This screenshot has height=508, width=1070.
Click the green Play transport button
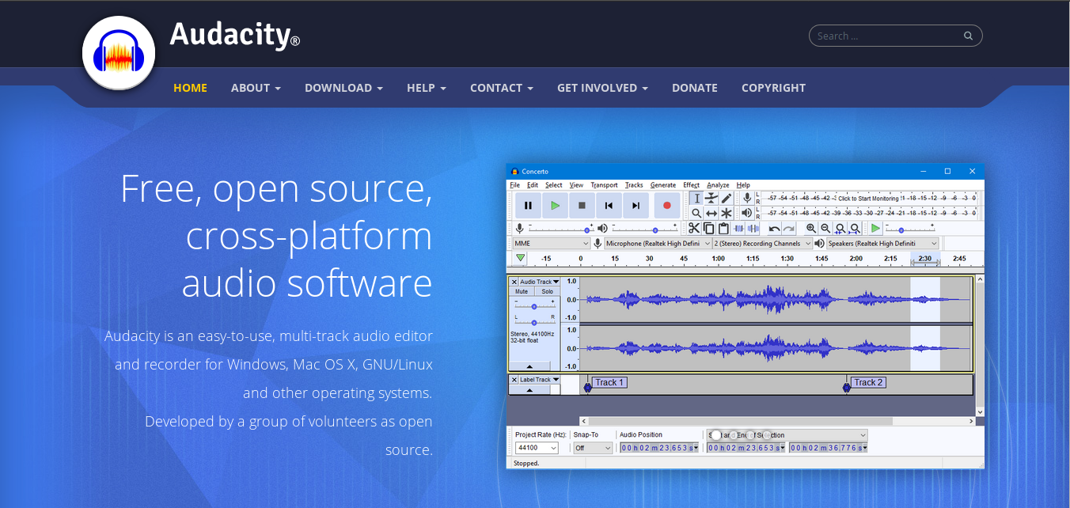[555, 206]
